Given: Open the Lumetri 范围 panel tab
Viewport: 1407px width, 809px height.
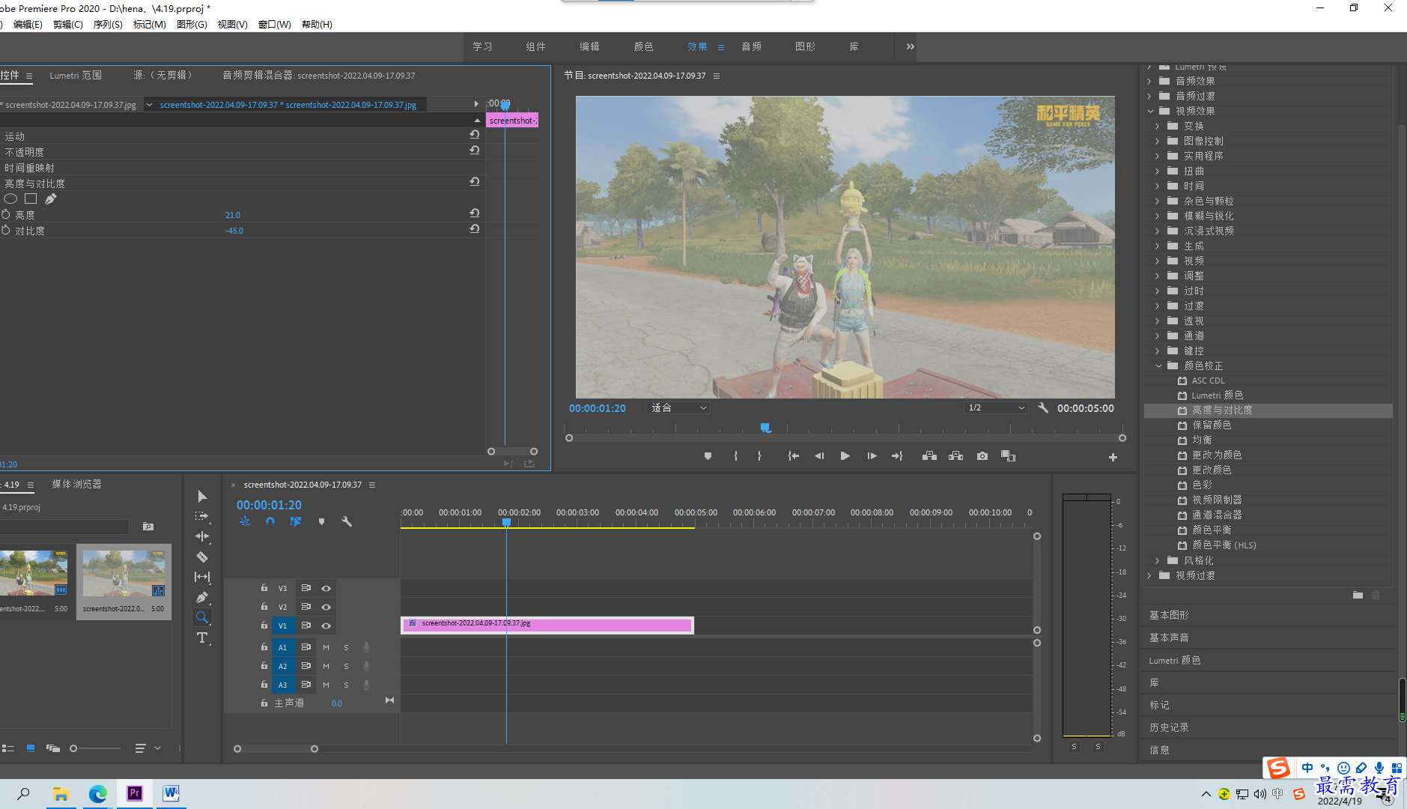Looking at the screenshot, I should click(x=76, y=76).
